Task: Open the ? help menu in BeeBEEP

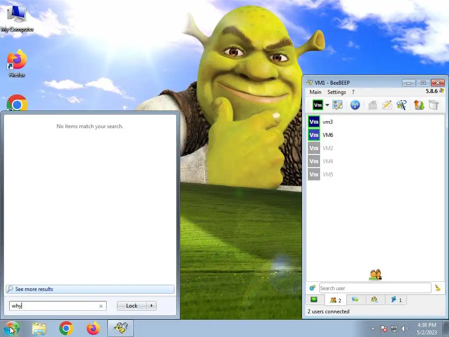Action: (353, 92)
